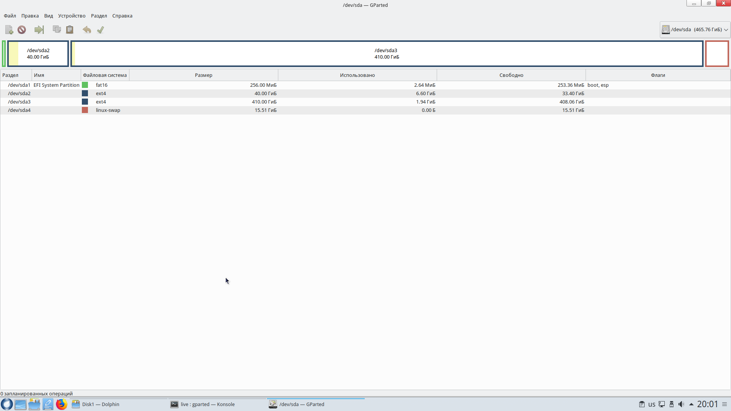Image resolution: width=731 pixels, height=411 pixels.
Task: Click the Файловая система column header
Action: click(105, 75)
